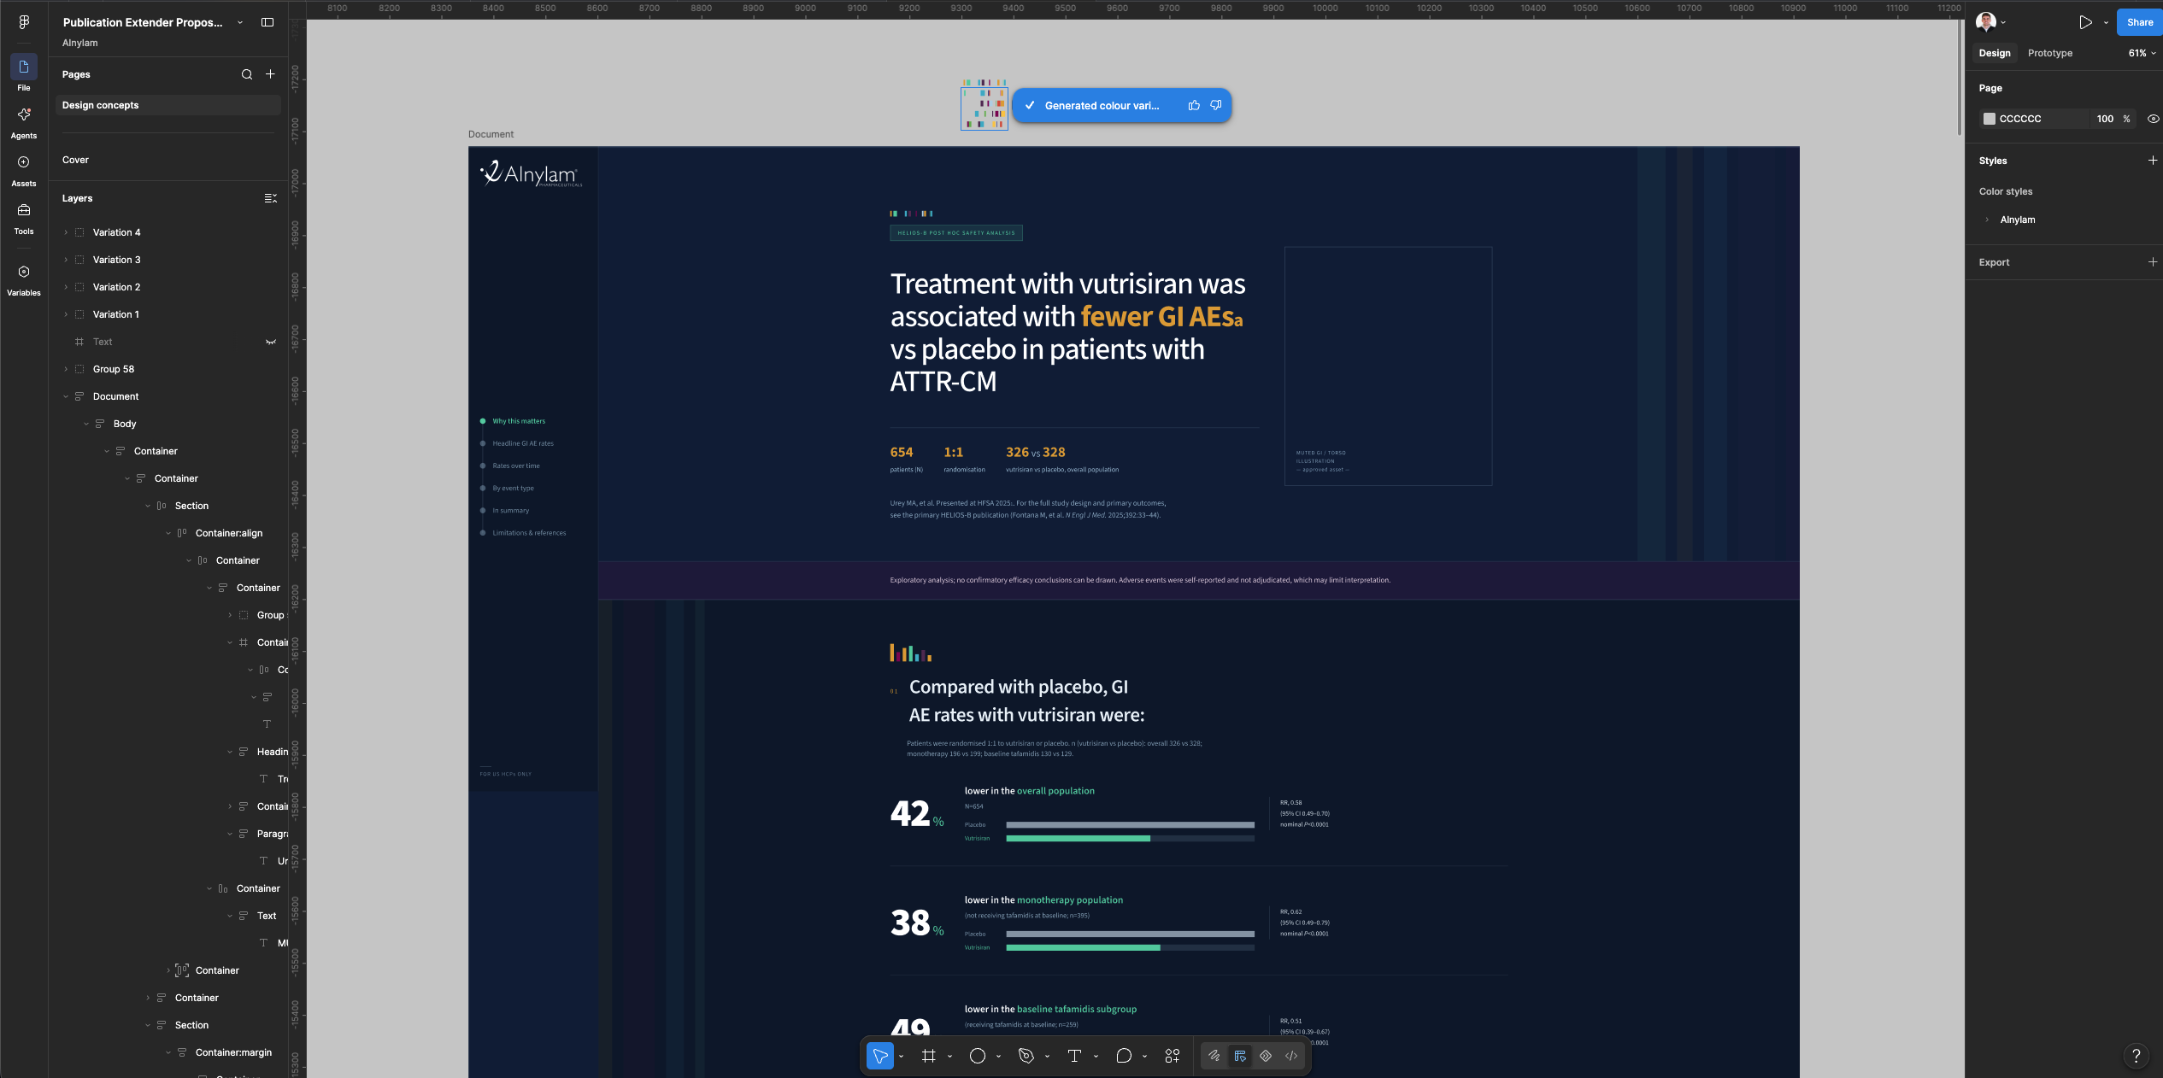Image resolution: width=2163 pixels, height=1078 pixels.
Task: Select the Move tool
Action: pyautogui.click(x=879, y=1056)
